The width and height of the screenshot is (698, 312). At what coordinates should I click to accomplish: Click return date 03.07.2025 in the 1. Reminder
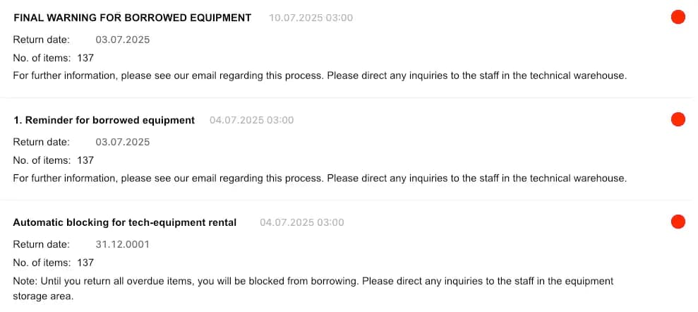pyautogui.click(x=122, y=142)
